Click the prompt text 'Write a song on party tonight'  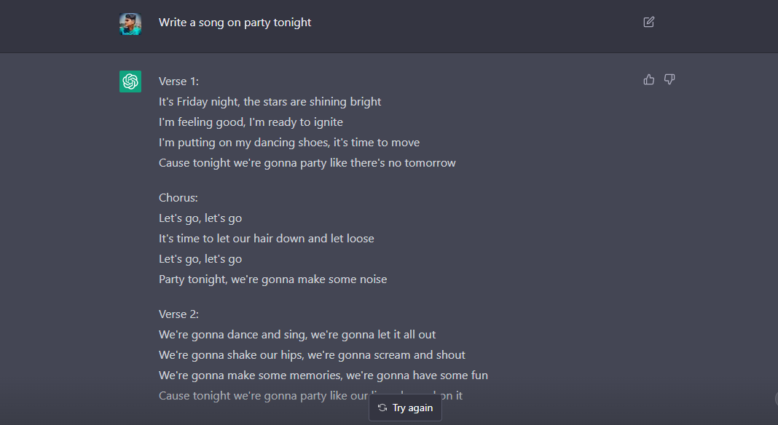(235, 23)
